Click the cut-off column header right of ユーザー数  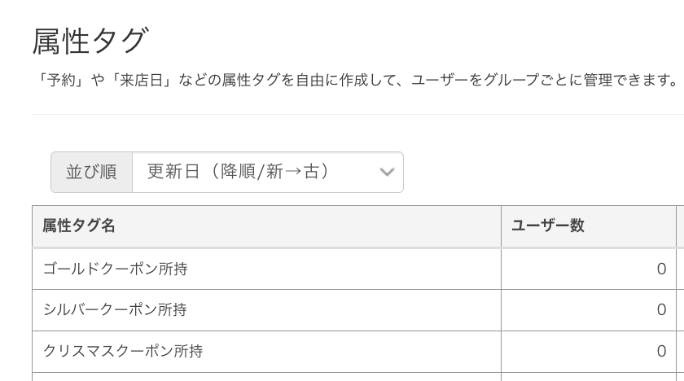click(680, 226)
